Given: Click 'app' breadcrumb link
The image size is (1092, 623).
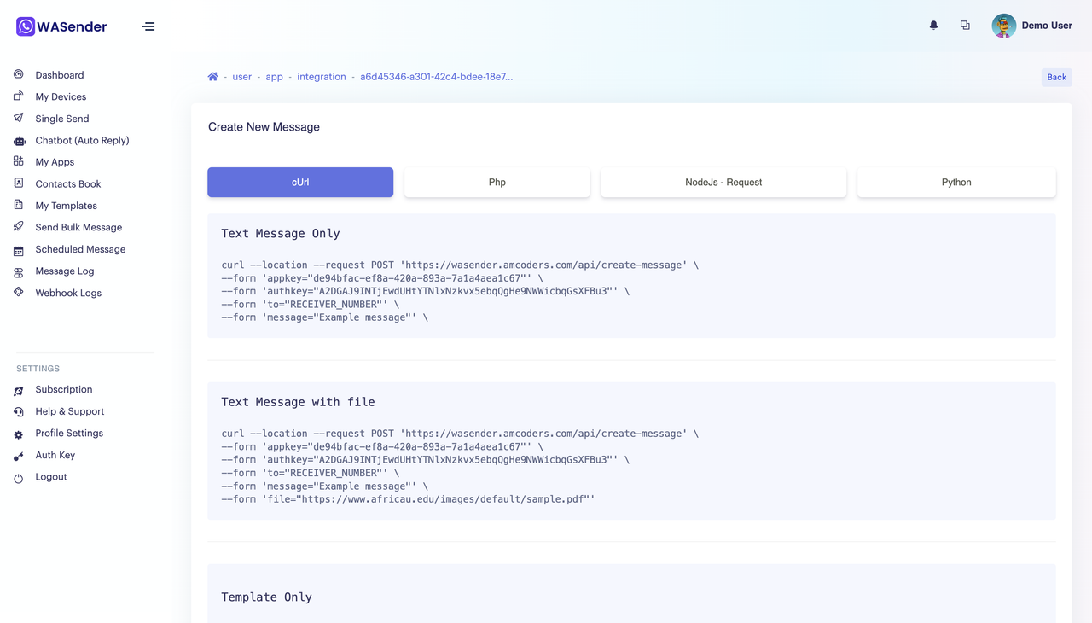Looking at the screenshot, I should pos(274,77).
